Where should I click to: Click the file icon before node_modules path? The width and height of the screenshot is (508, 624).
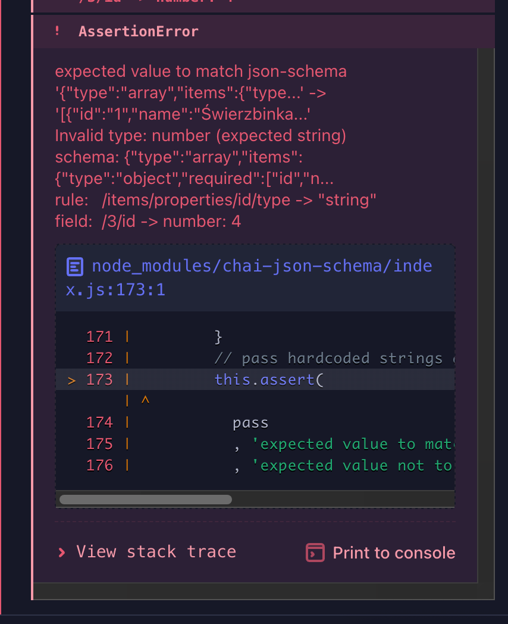point(75,266)
